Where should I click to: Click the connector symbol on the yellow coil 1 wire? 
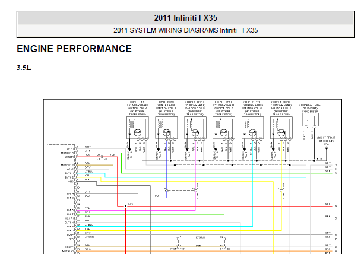click(281, 190)
